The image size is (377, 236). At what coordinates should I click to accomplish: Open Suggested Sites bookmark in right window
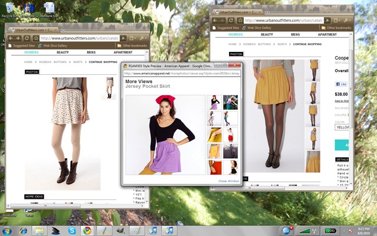point(226,28)
